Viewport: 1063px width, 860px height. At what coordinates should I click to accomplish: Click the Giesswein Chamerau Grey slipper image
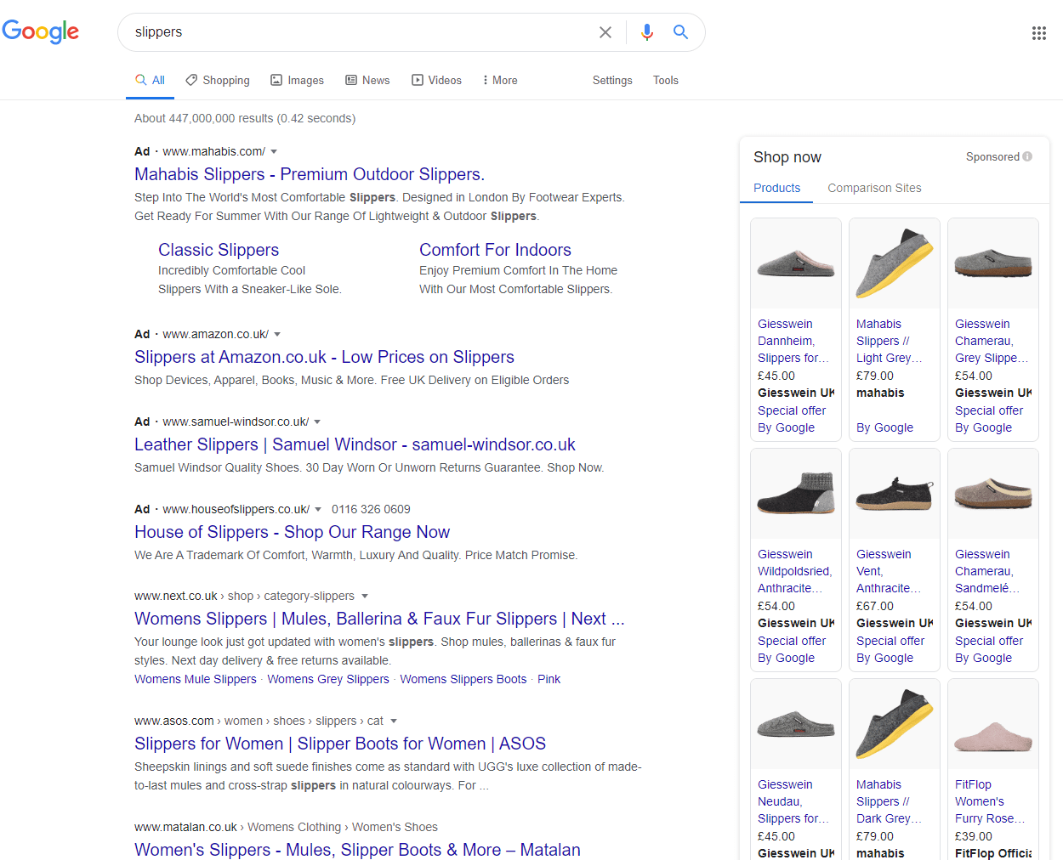click(x=993, y=263)
